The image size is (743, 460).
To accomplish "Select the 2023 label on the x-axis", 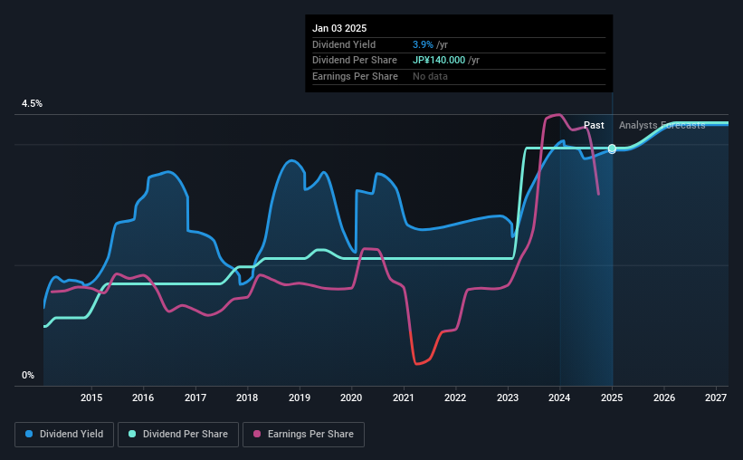I will (508, 398).
